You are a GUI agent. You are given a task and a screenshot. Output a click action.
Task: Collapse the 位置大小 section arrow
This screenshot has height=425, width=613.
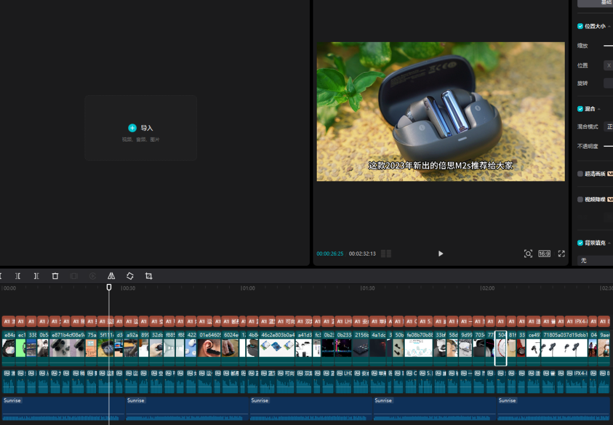[x=609, y=27]
